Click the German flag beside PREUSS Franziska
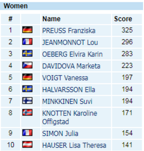This screenshot has width=144, height=151. pos(27,30)
